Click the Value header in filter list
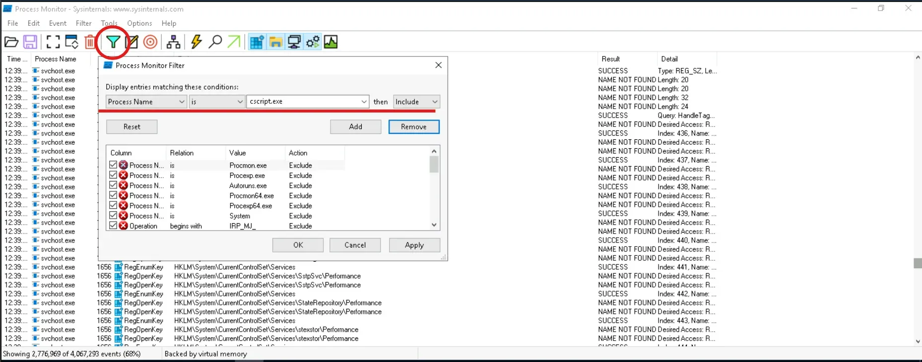This screenshot has height=362, width=922. tap(255, 153)
